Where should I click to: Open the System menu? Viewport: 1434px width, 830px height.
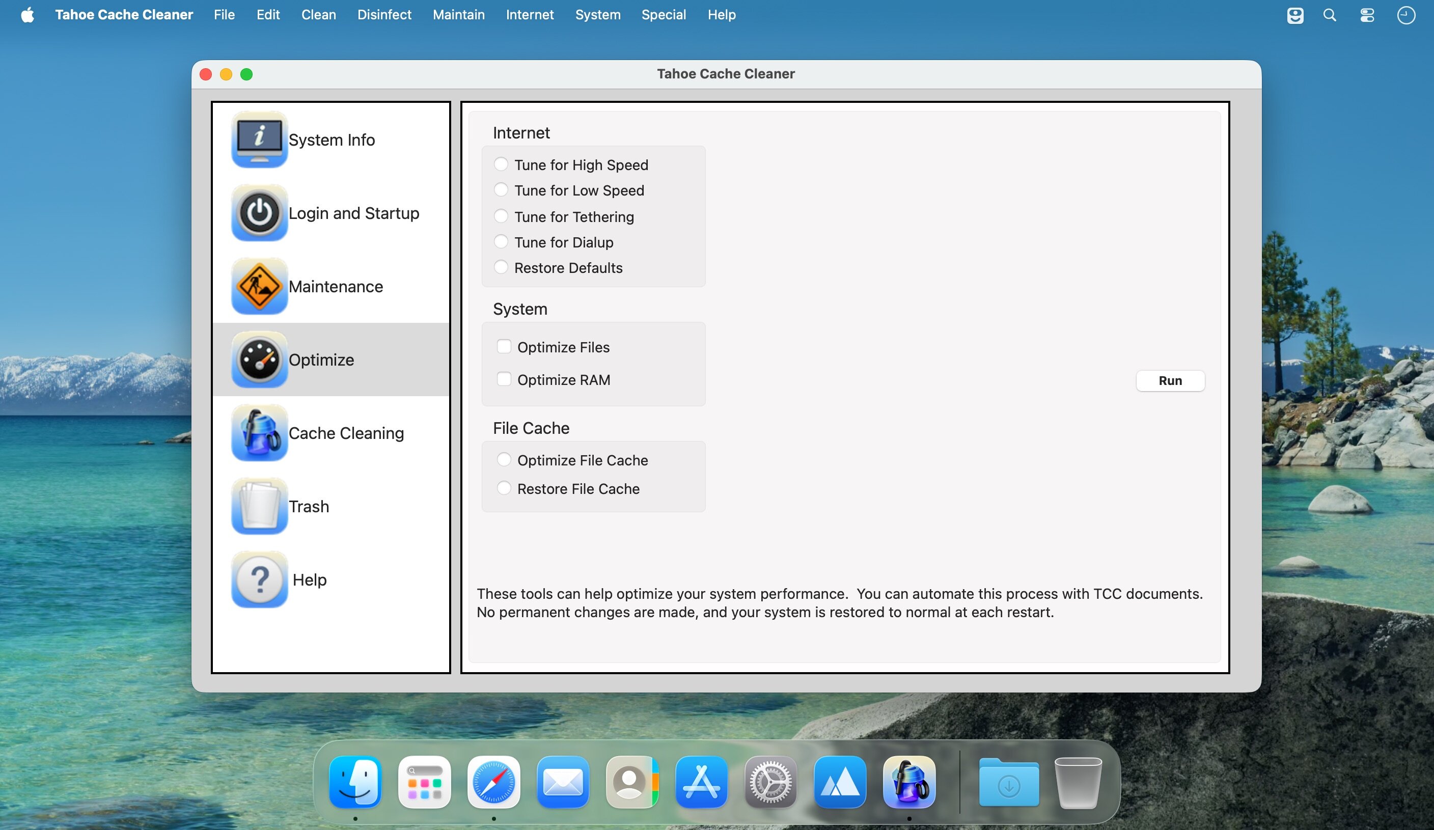pos(597,15)
